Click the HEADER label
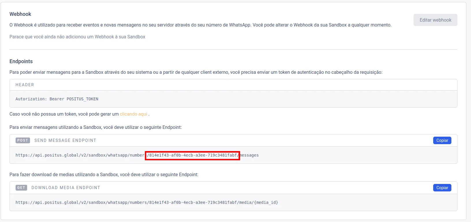471x222 pixels. [25, 85]
